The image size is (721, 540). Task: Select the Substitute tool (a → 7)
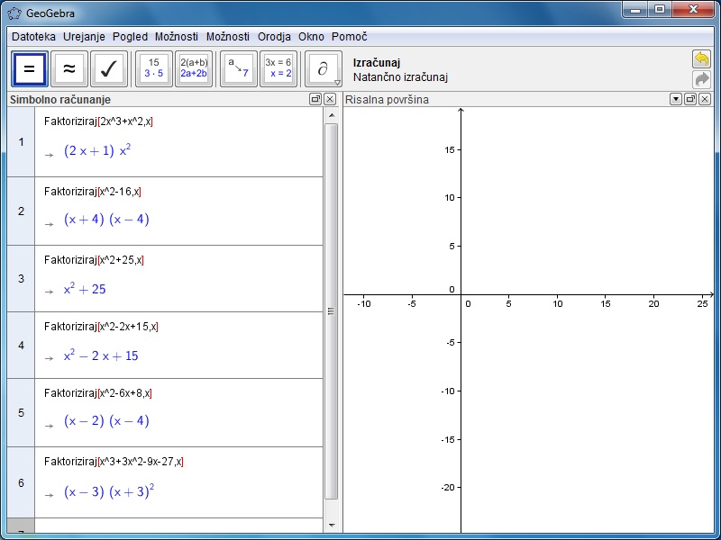pyautogui.click(x=238, y=69)
